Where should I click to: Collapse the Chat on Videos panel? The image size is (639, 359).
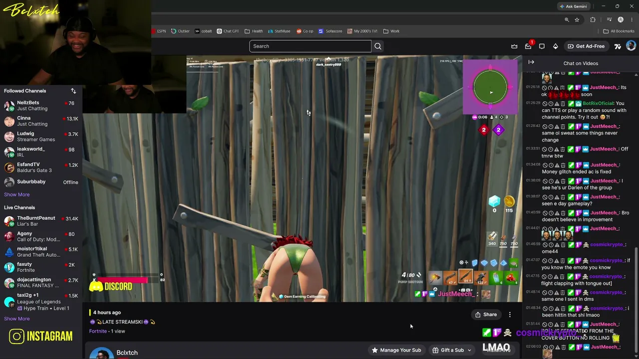coord(531,62)
